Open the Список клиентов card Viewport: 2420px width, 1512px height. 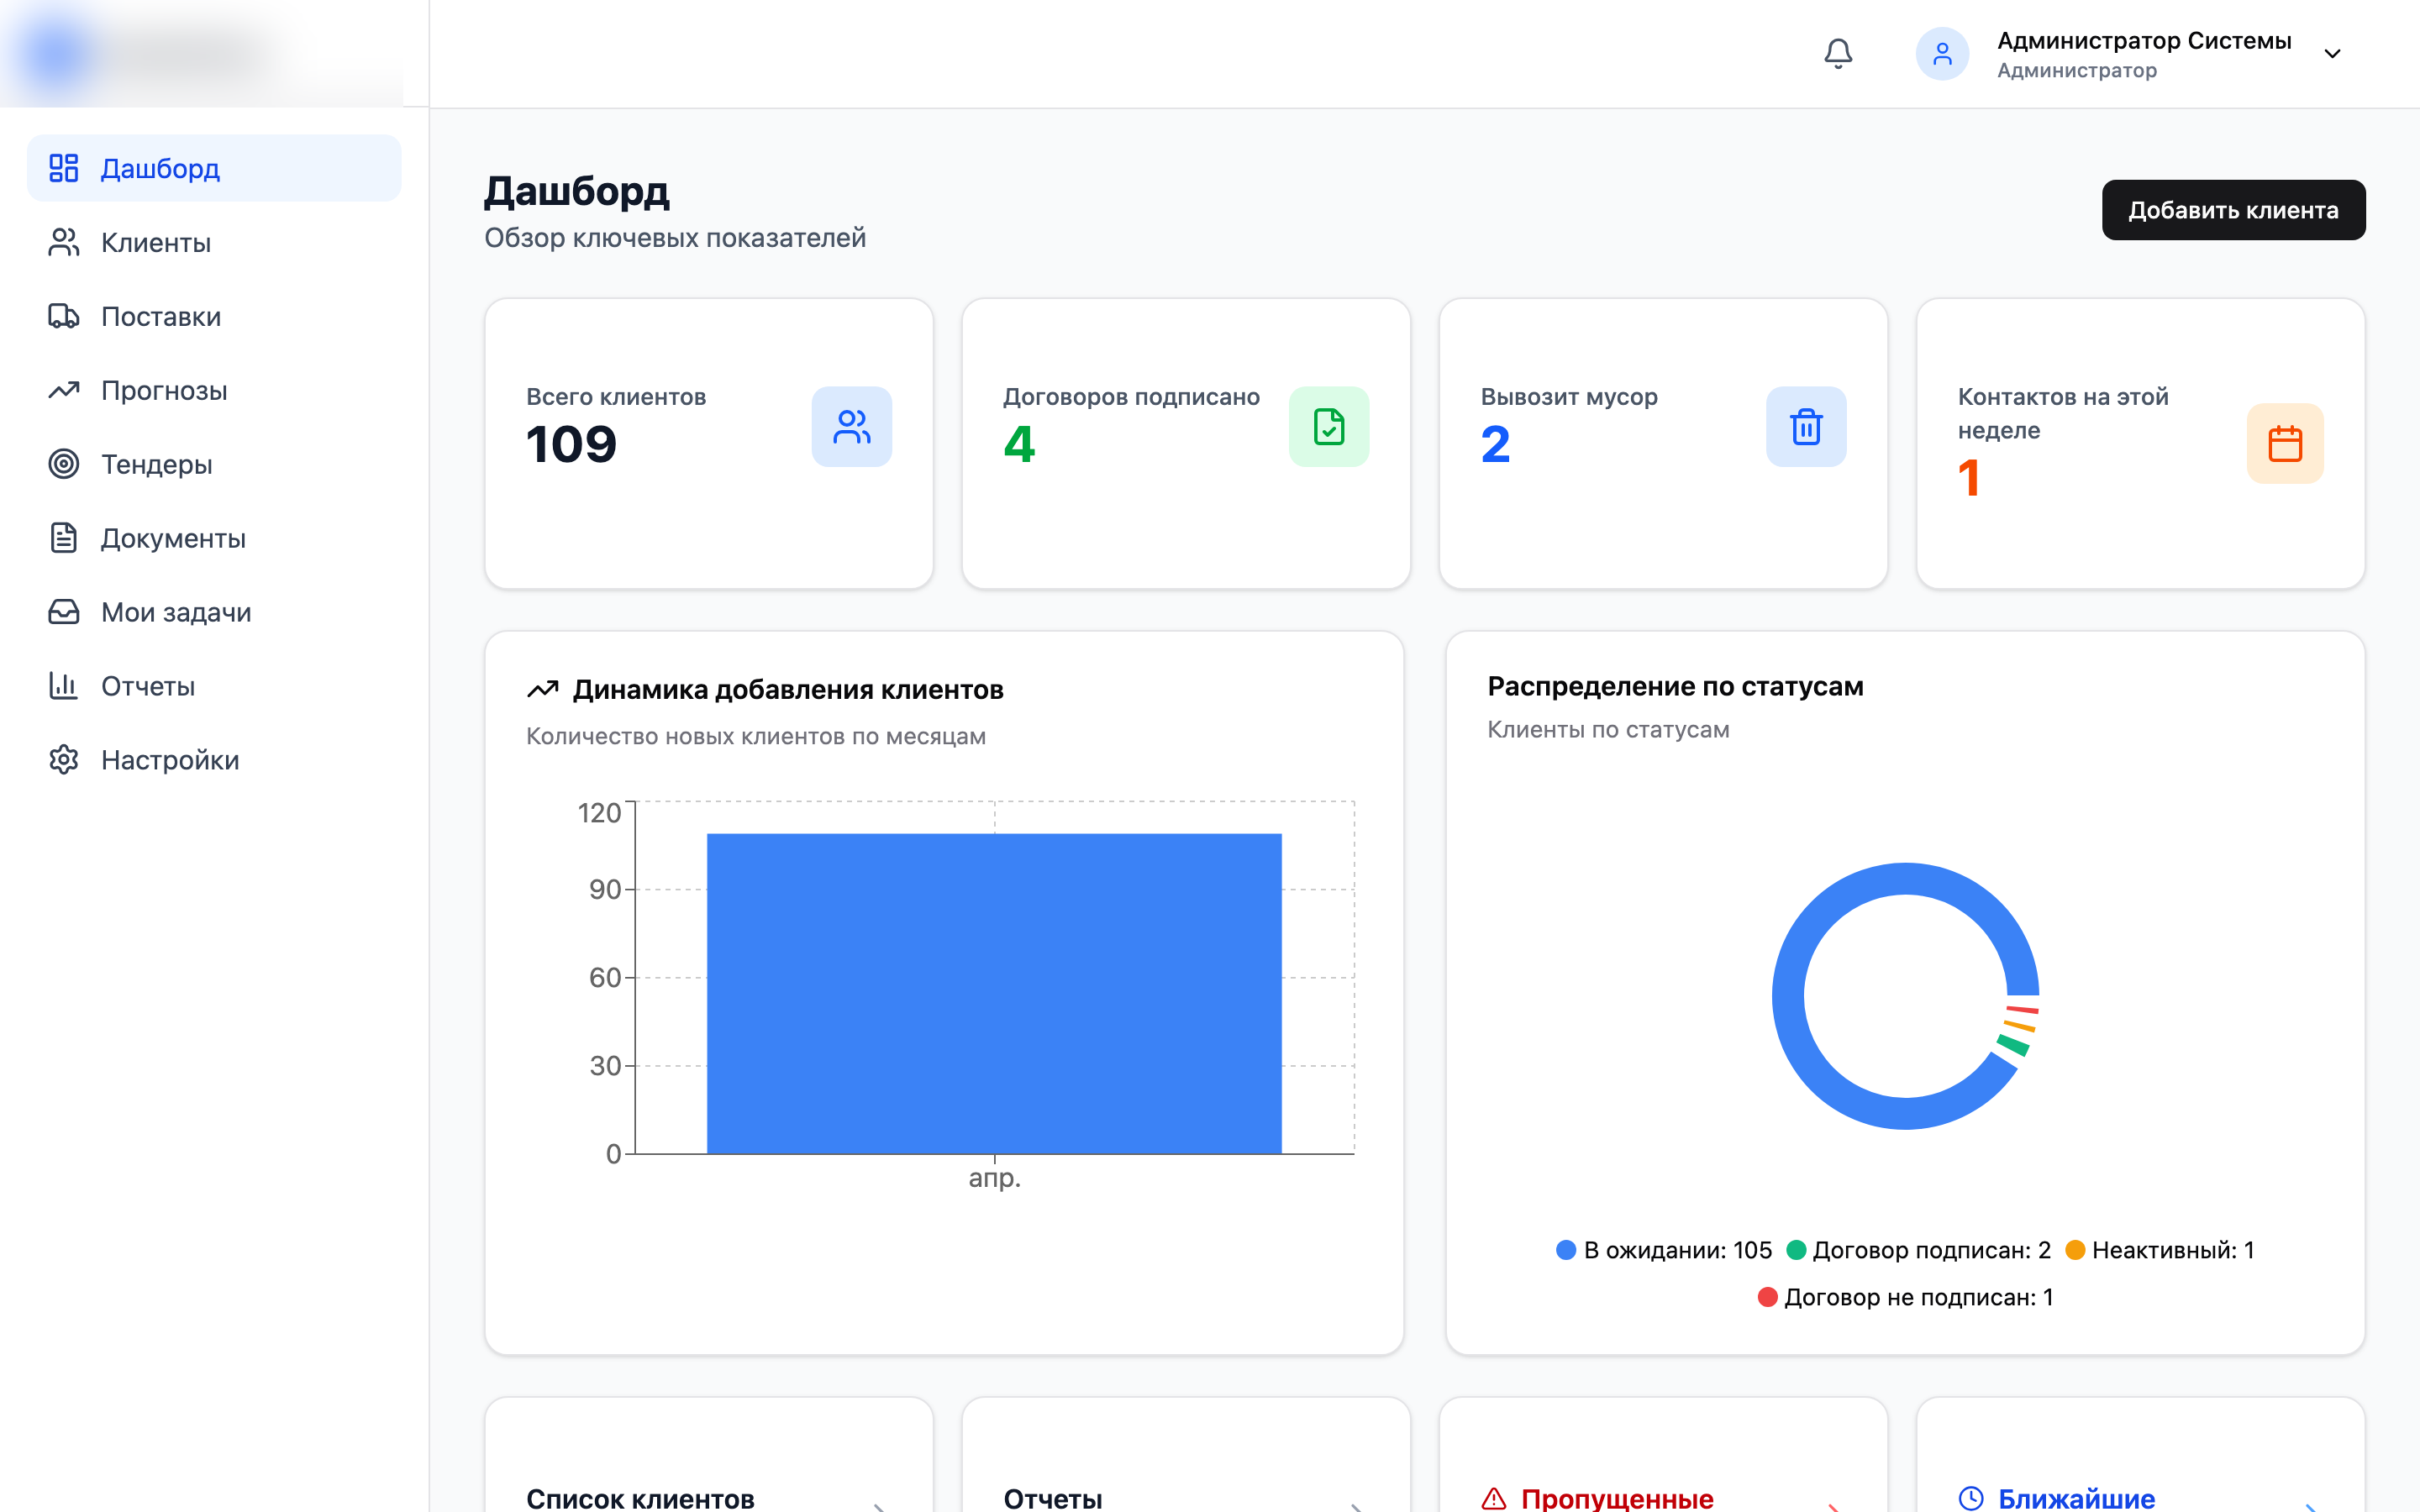pos(708,1455)
